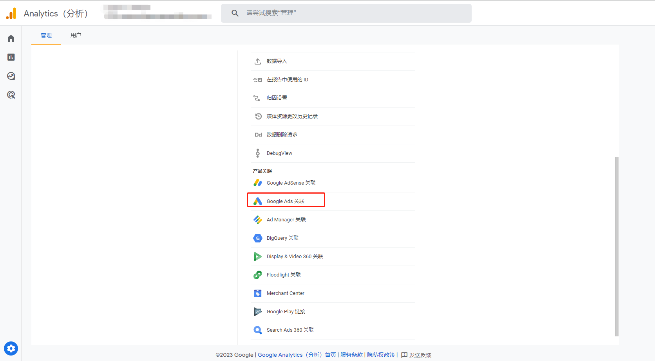This screenshot has height=361, width=655.
Task: Click the Floodlight icon
Action: pos(258,275)
